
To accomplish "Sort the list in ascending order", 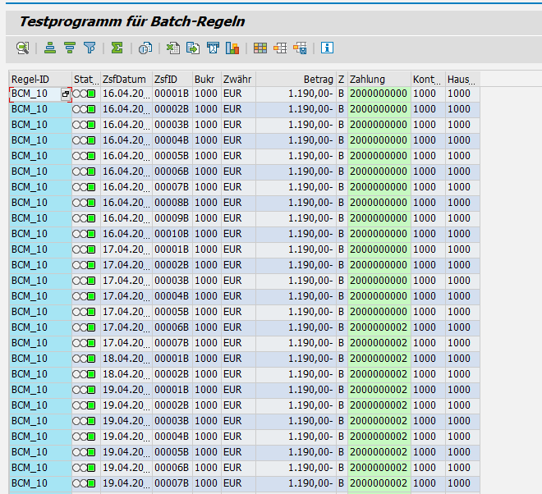I will [50, 48].
